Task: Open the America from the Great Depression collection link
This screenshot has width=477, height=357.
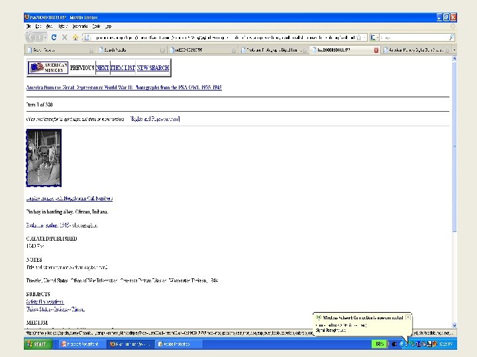Action: (x=124, y=87)
